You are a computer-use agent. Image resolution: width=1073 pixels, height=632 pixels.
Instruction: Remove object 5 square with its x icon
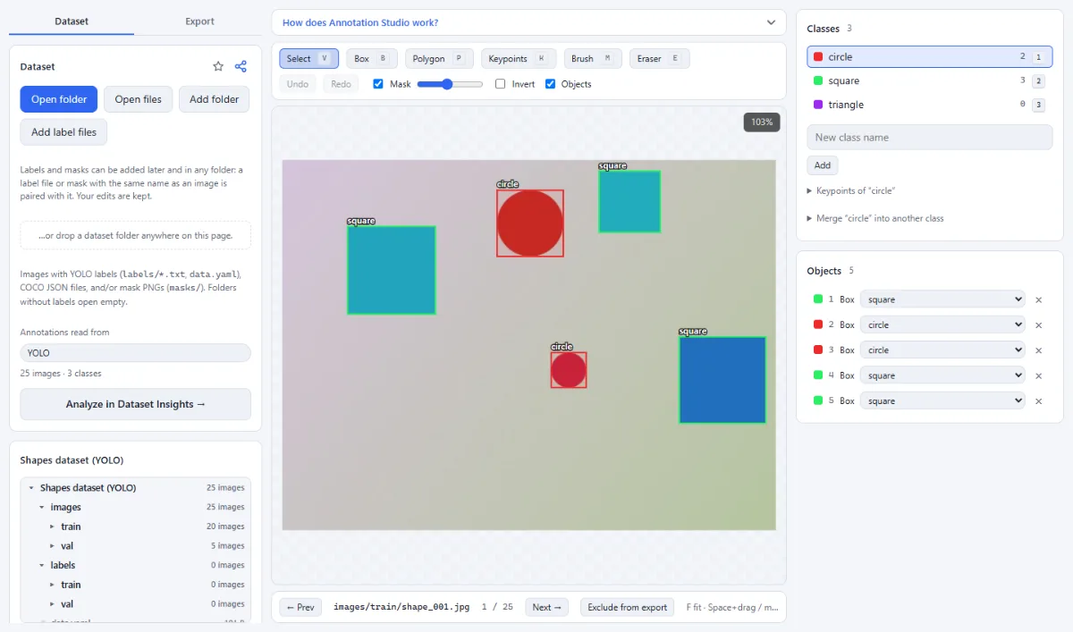1038,400
